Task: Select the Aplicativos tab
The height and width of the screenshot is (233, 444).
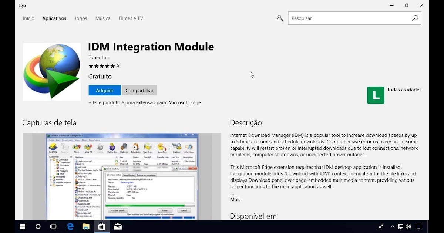Action: pyautogui.click(x=54, y=18)
